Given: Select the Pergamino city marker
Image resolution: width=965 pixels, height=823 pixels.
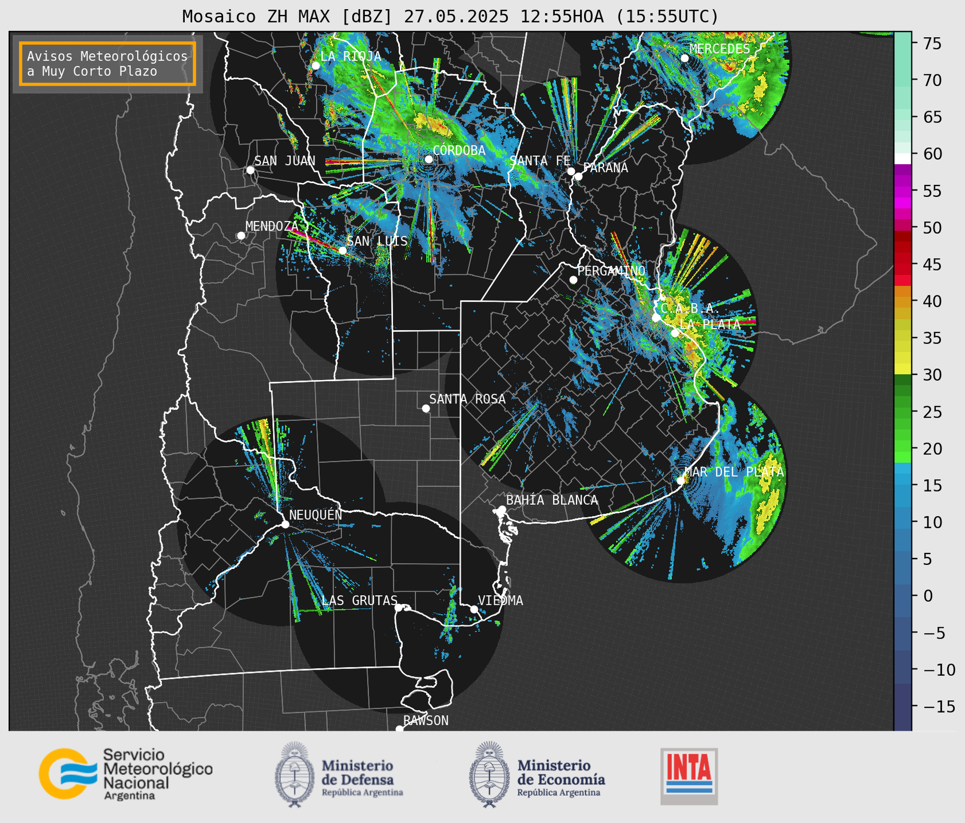Looking at the screenshot, I should pos(573,280).
